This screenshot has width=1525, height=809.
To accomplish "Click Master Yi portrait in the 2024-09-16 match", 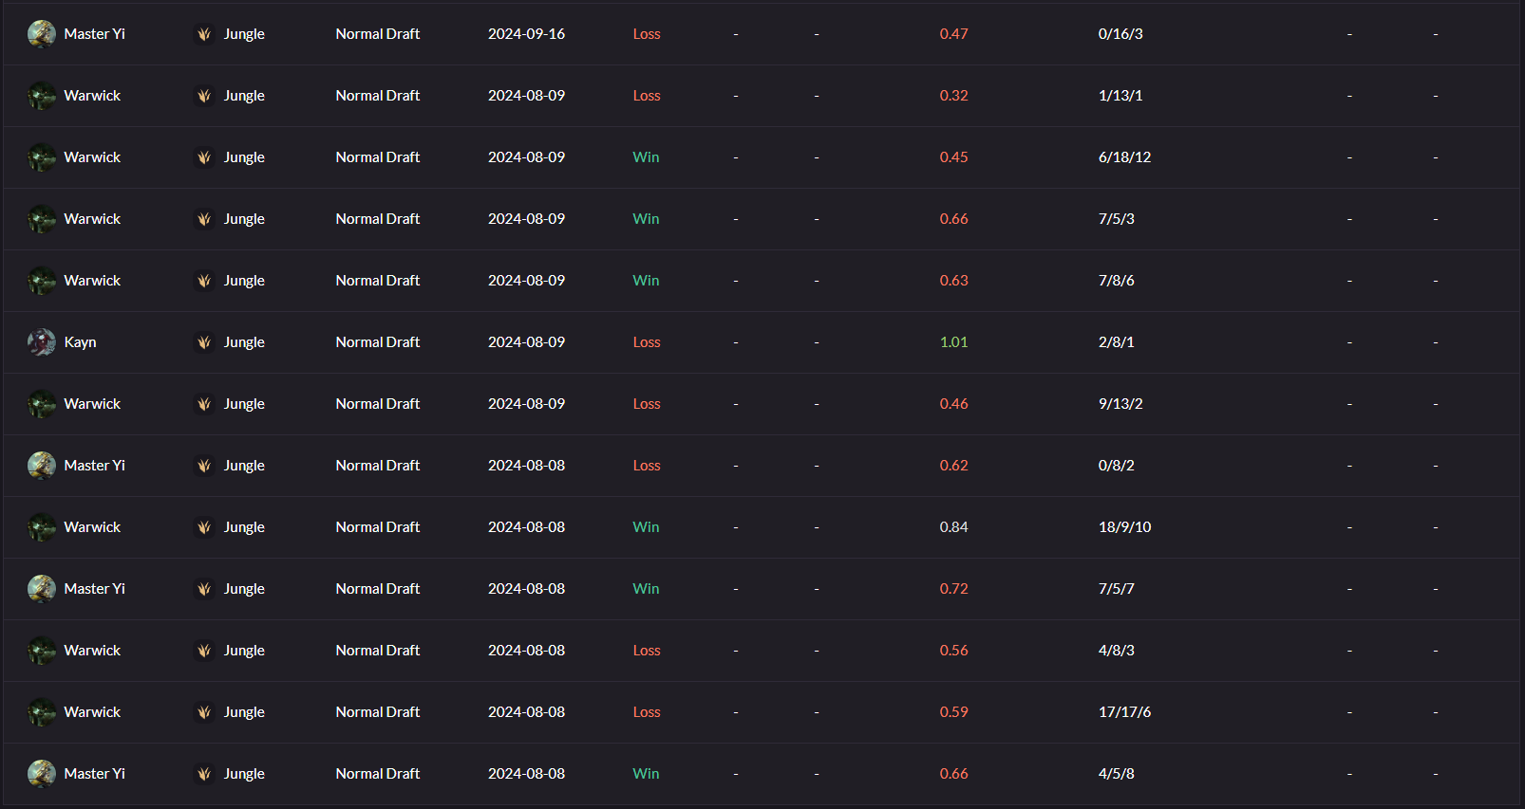I will pyautogui.click(x=42, y=34).
